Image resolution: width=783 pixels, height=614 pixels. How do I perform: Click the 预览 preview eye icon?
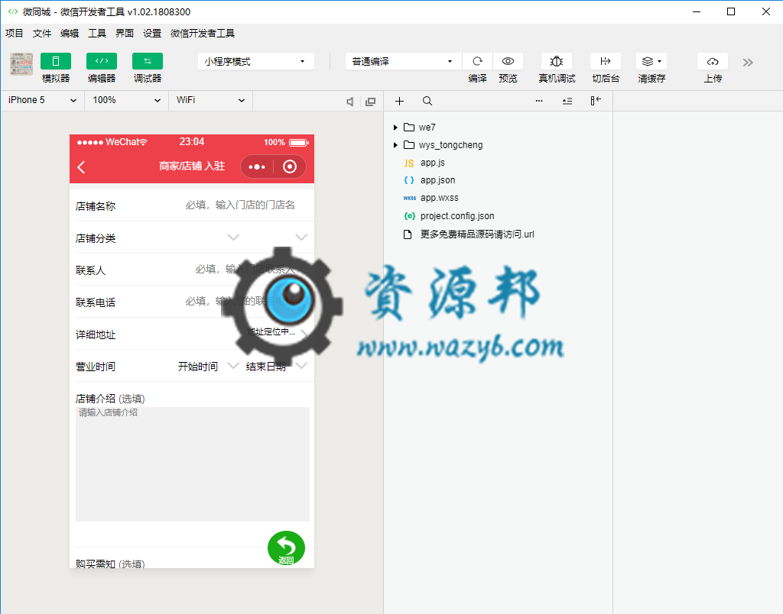point(508,61)
